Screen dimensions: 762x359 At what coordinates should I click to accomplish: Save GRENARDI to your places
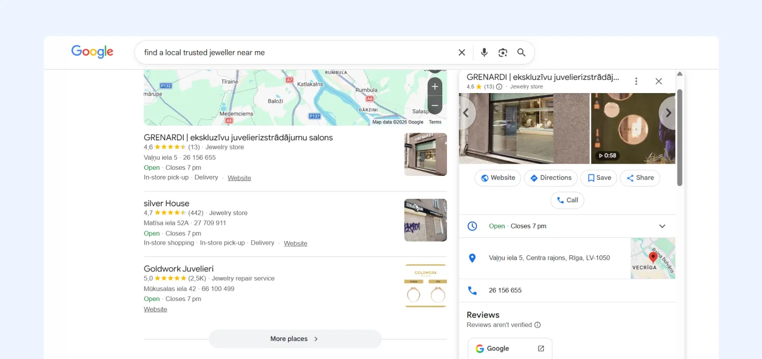pyautogui.click(x=599, y=178)
